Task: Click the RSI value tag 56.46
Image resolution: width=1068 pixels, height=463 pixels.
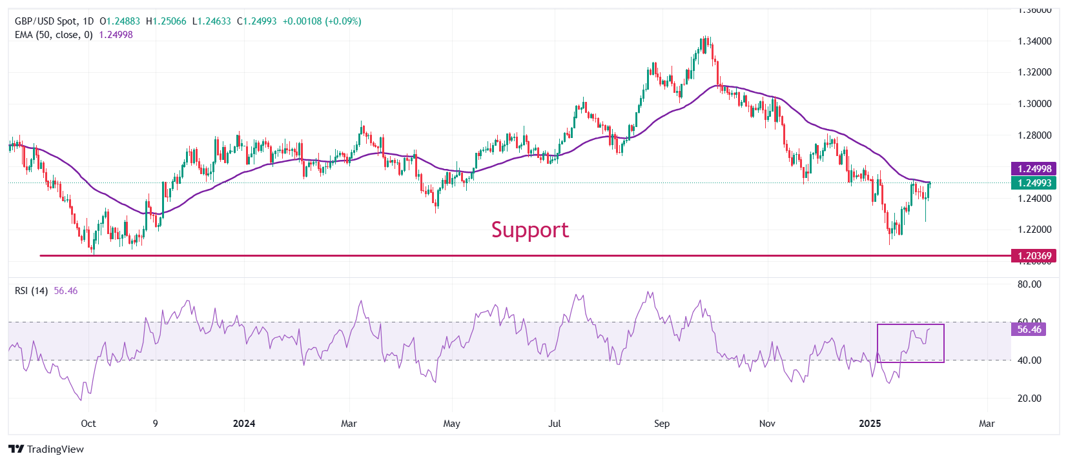Action: pos(1029,330)
